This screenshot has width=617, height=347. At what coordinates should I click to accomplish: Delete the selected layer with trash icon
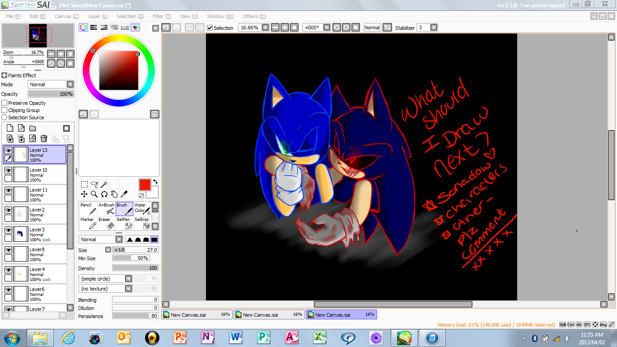point(44,138)
